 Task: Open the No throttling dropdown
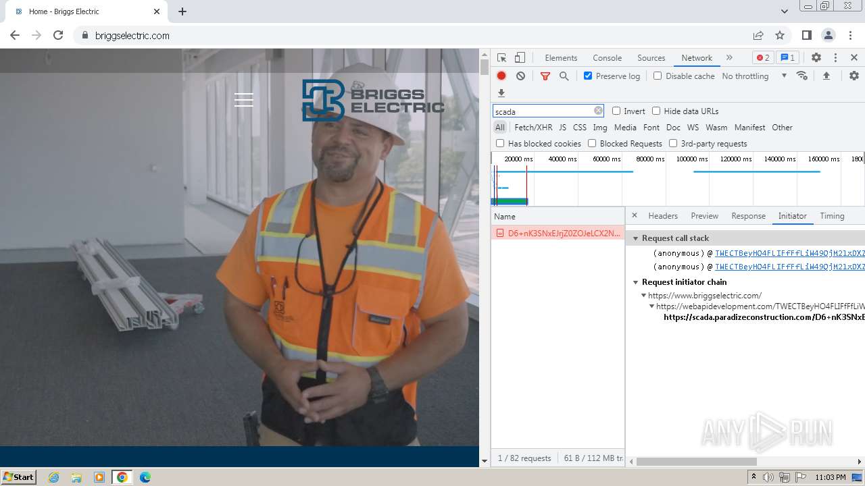(754, 76)
